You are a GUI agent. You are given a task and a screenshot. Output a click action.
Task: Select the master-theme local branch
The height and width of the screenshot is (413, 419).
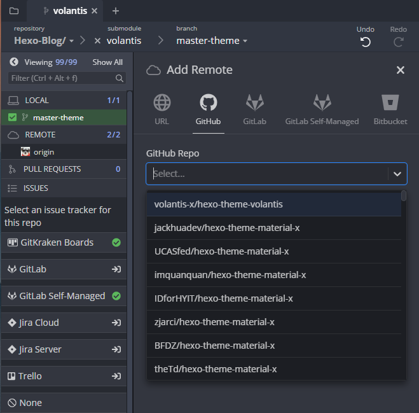(64, 118)
